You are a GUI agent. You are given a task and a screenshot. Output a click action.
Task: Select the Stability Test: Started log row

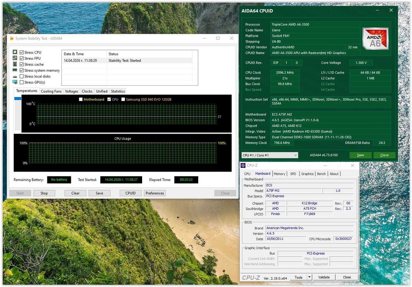point(127,61)
